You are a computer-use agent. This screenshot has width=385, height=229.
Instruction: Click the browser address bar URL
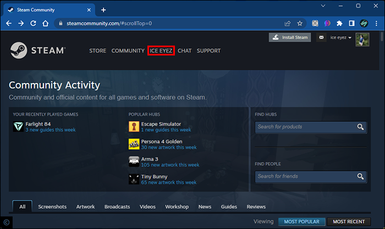(x=109, y=23)
